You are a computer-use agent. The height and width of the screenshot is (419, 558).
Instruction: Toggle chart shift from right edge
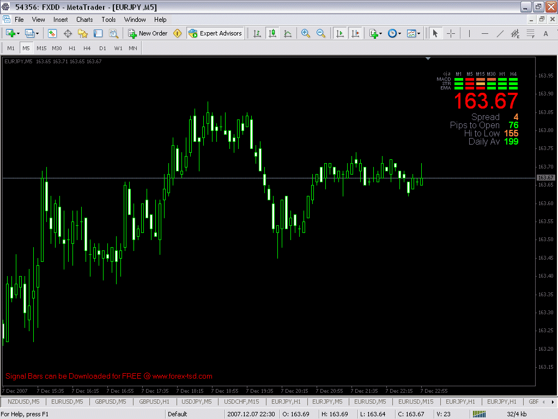tap(355, 33)
